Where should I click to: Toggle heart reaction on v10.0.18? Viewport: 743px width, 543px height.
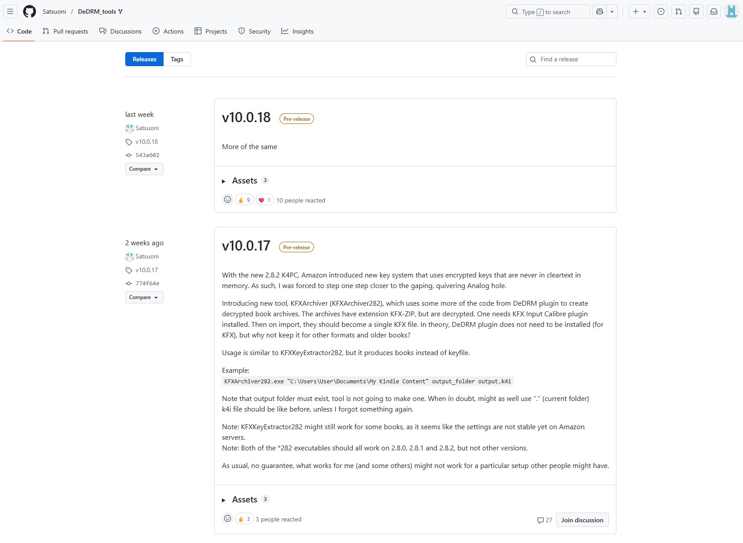265,200
